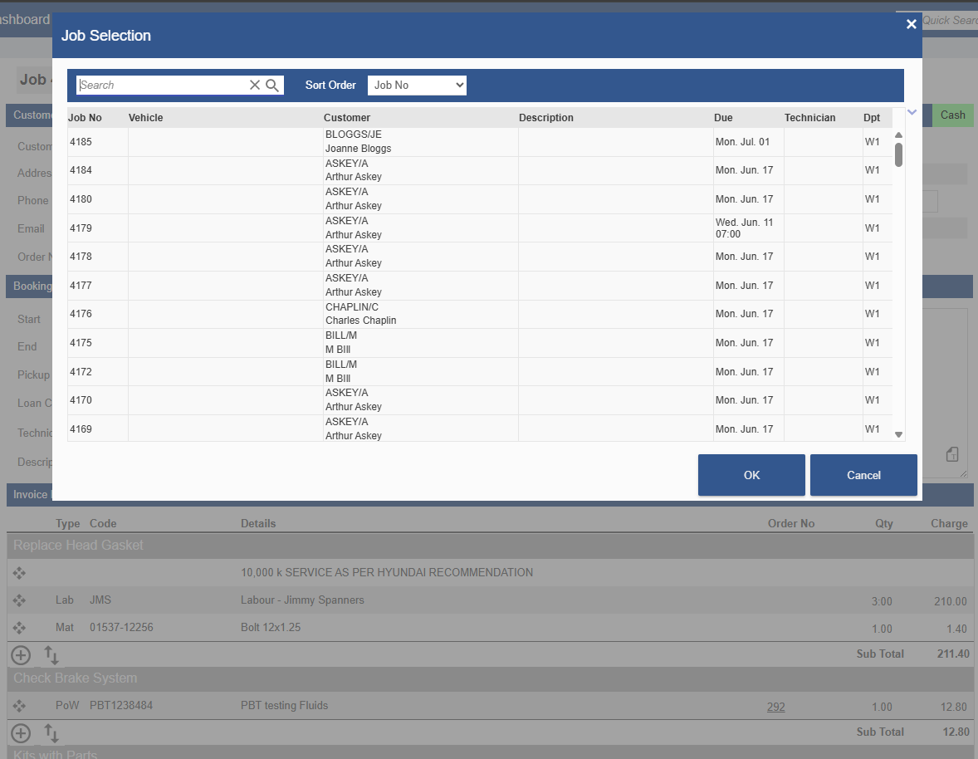
Task: Click the move handle for Labour - Jimmy Spanners
Action: tap(19, 600)
